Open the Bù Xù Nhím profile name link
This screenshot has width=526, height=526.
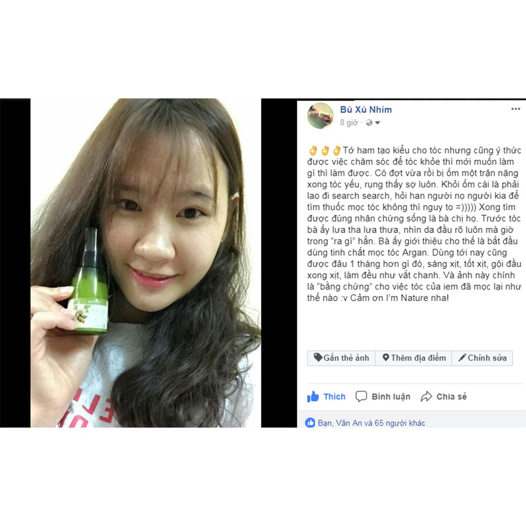click(366, 110)
